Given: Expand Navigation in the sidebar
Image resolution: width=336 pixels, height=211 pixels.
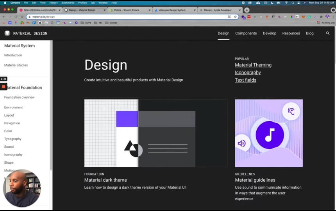Looking at the screenshot, I should pos(12,123).
